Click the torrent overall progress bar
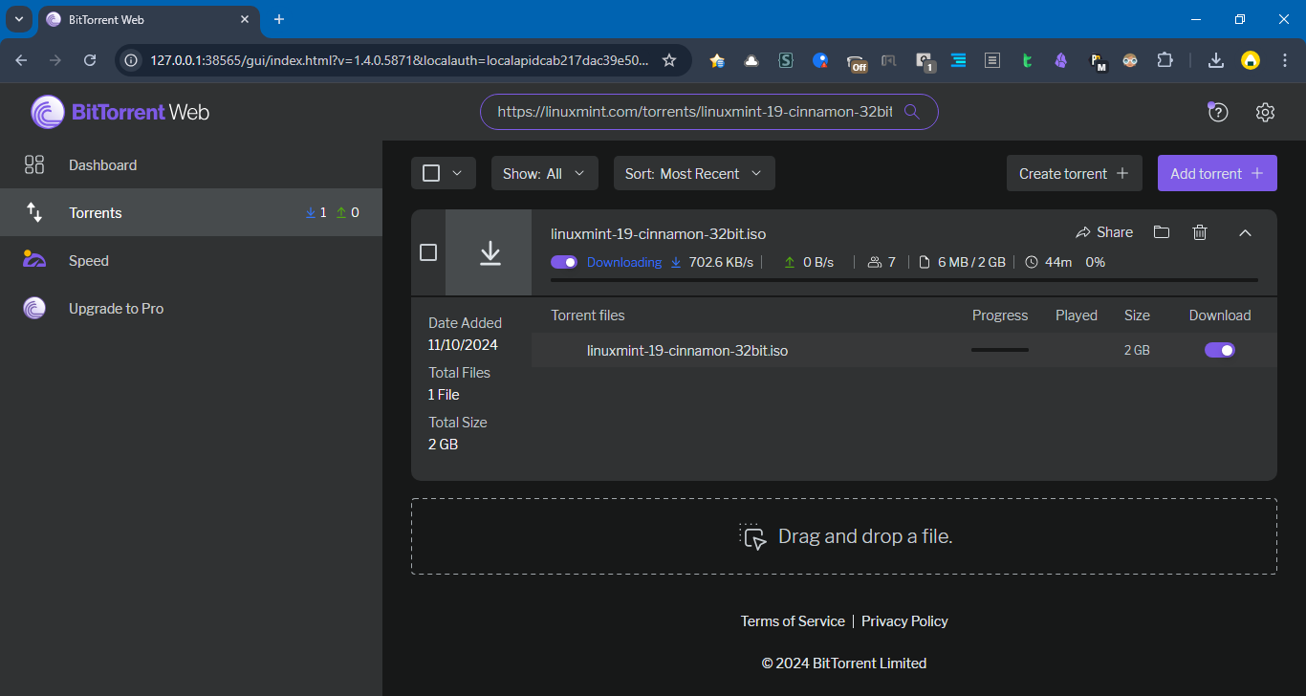The width and height of the screenshot is (1306, 696). coord(904,280)
